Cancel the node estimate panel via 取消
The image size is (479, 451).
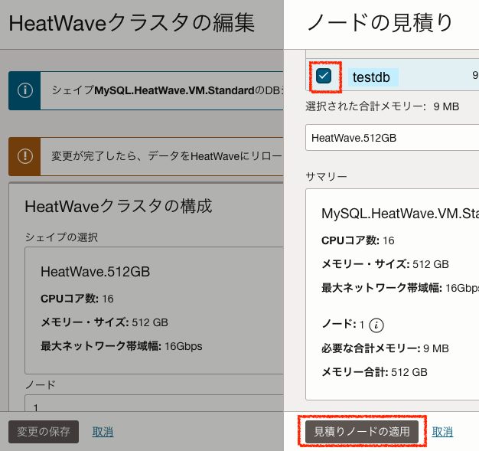pyautogui.click(x=442, y=432)
